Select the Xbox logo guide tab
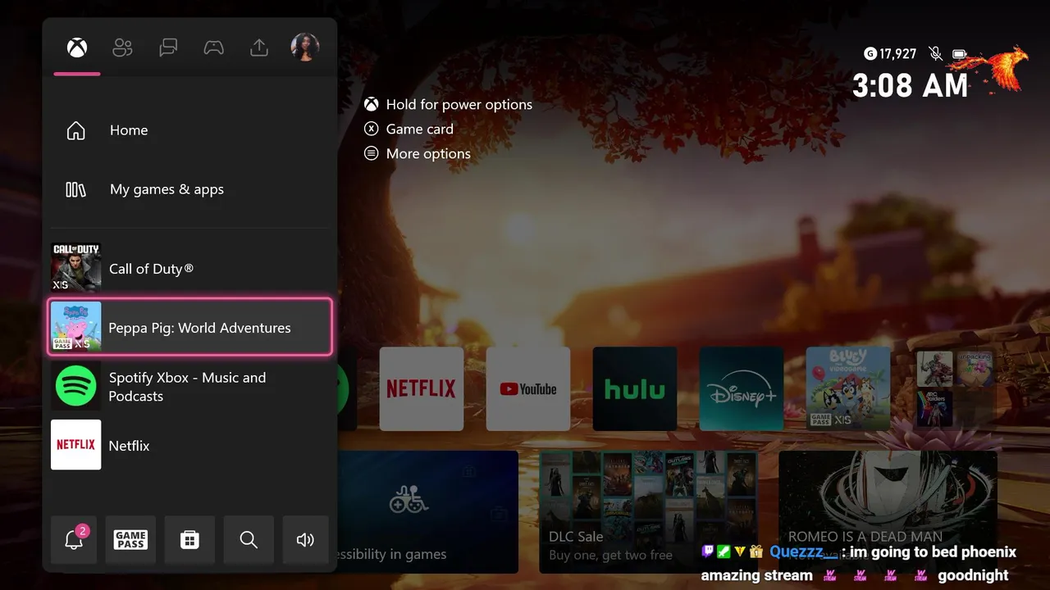 77,48
